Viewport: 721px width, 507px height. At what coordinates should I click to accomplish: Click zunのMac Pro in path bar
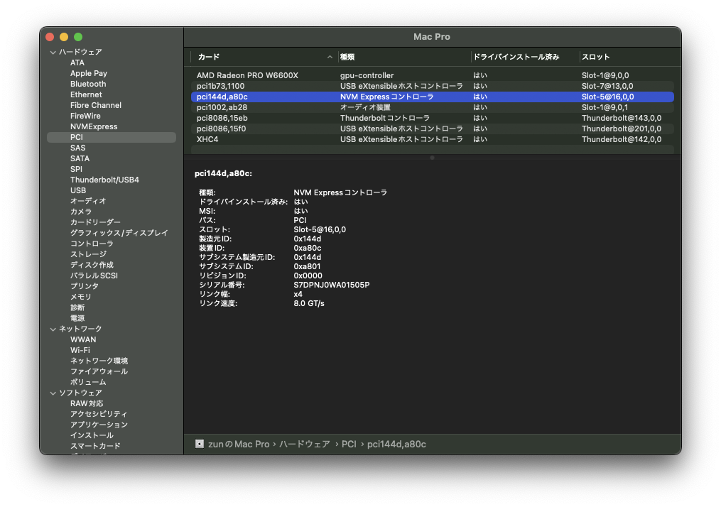pyautogui.click(x=239, y=444)
